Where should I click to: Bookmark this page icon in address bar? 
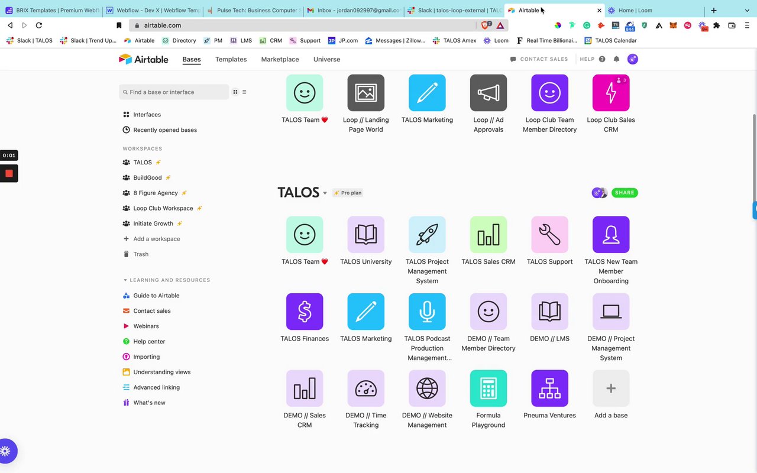pyautogui.click(x=119, y=25)
